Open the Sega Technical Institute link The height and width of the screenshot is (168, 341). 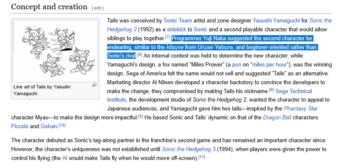pos(209,95)
